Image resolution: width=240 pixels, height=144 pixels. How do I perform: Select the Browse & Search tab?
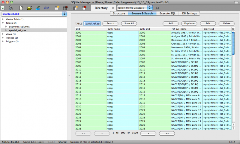[142, 13]
